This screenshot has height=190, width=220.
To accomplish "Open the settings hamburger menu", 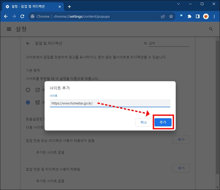I will click(x=9, y=29).
